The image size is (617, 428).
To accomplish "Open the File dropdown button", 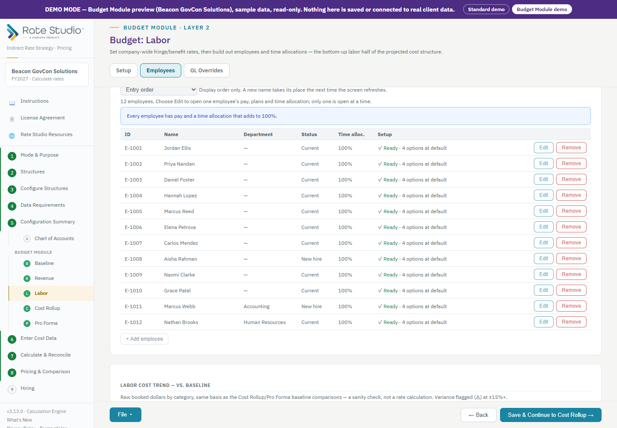I will click(126, 415).
